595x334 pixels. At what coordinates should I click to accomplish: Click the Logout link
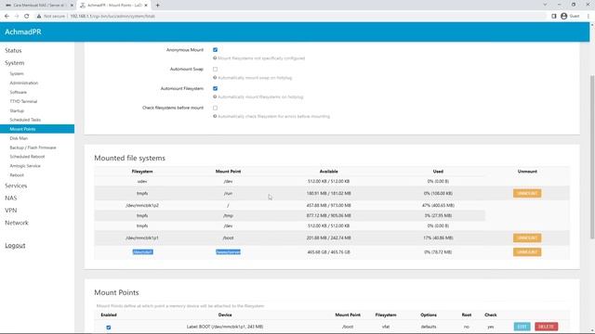point(15,245)
